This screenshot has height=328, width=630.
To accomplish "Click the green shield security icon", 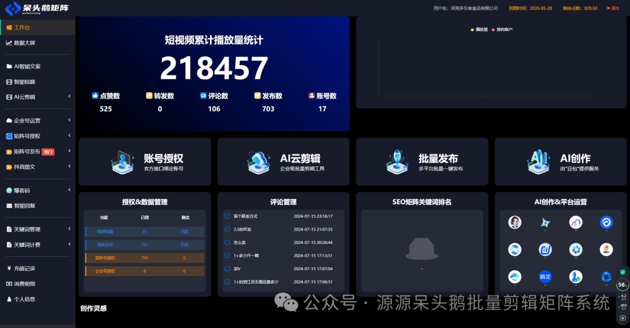I will (622, 272).
